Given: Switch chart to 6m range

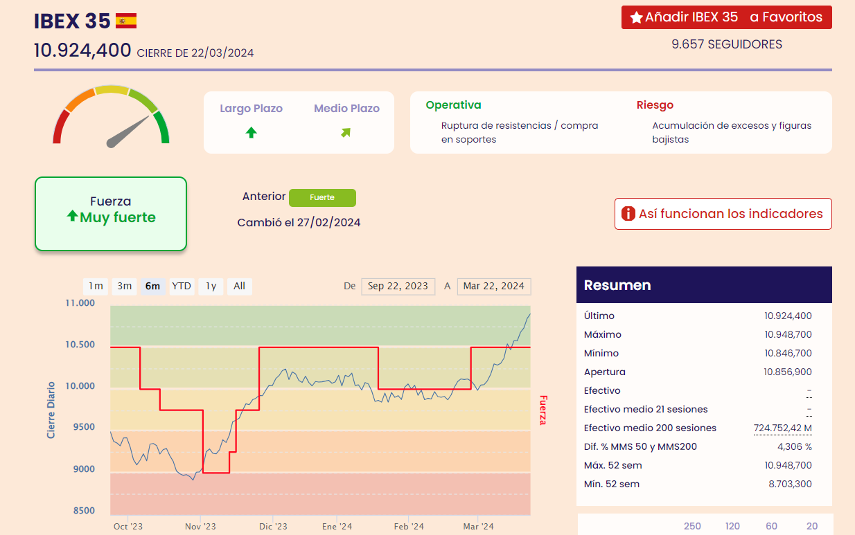Looking at the screenshot, I should click(x=152, y=286).
